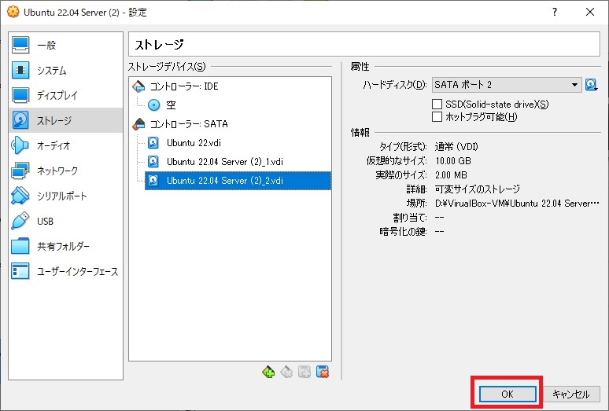Viewport: 609px width, 411px height.
Task: Open the SATA ポート 2 dropdown
Action: [x=507, y=85]
